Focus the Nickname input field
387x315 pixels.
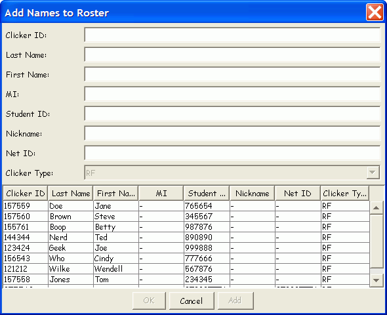232,134
